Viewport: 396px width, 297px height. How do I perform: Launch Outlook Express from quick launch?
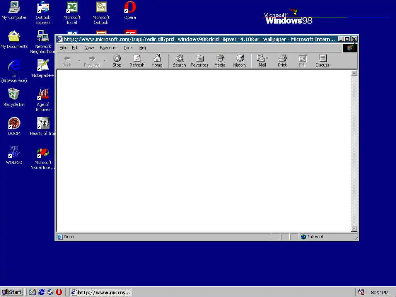tap(50, 292)
